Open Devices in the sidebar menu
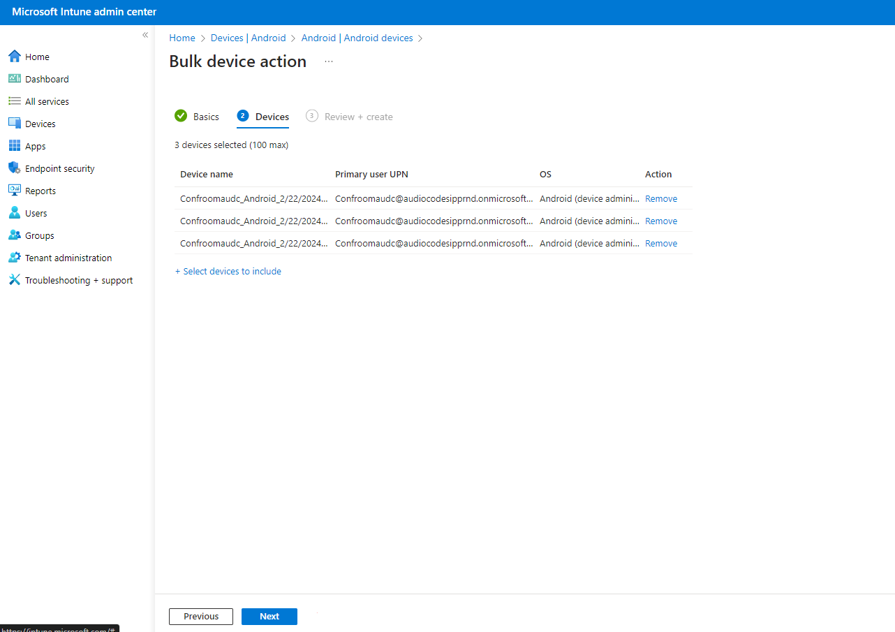Viewport: 895px width, 632px height. click(x=40, y=124)
